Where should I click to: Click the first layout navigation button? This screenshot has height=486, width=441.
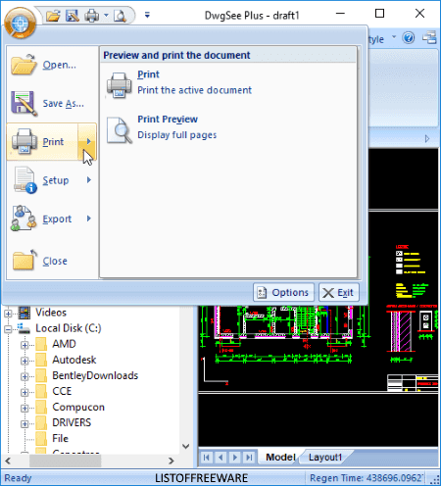[206, 458]
